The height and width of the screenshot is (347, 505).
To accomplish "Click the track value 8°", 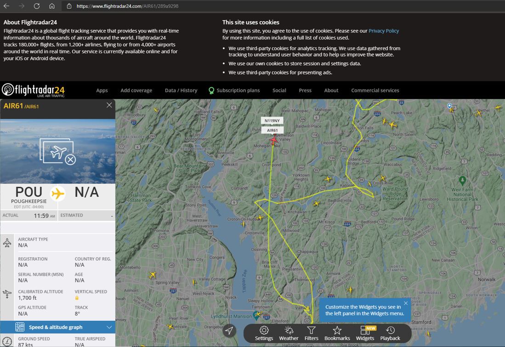I will point(77,314).
